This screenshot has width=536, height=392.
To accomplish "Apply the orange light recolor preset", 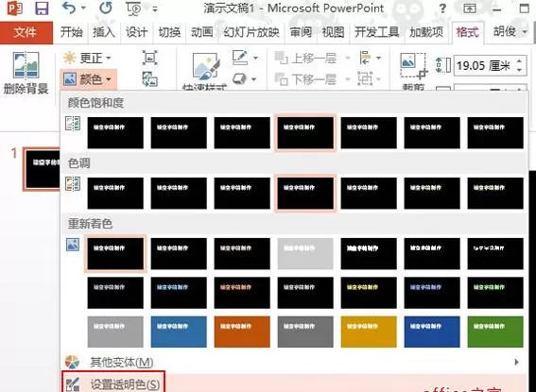I will 242,332.
